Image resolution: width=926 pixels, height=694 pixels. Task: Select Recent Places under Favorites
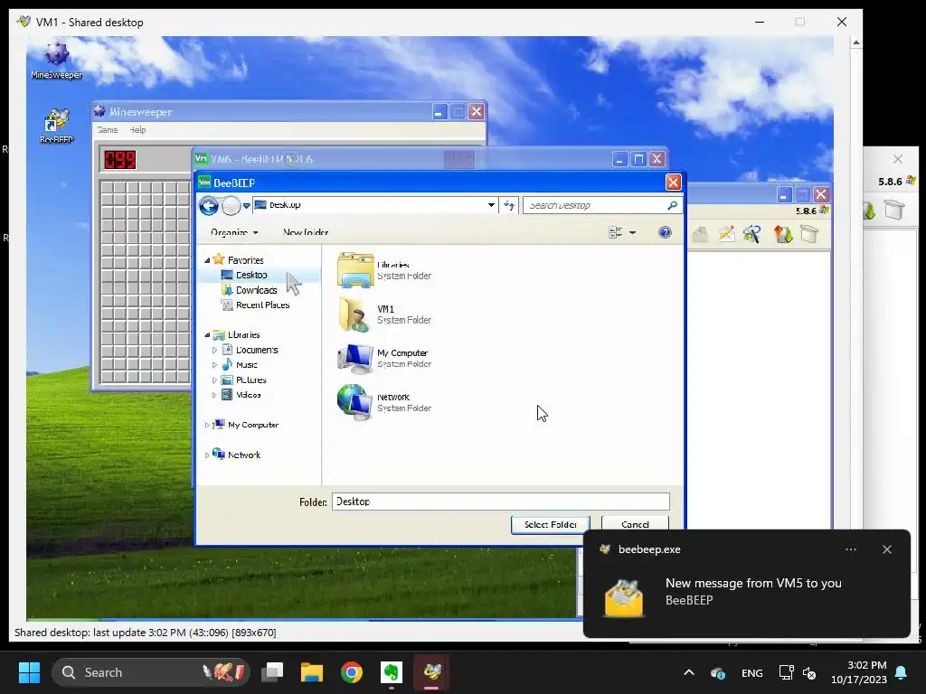(262, 305)
